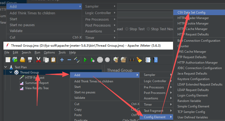Choose Login Config Element
Viewport: 225px width, 121px height.
[x=199, y=95]
